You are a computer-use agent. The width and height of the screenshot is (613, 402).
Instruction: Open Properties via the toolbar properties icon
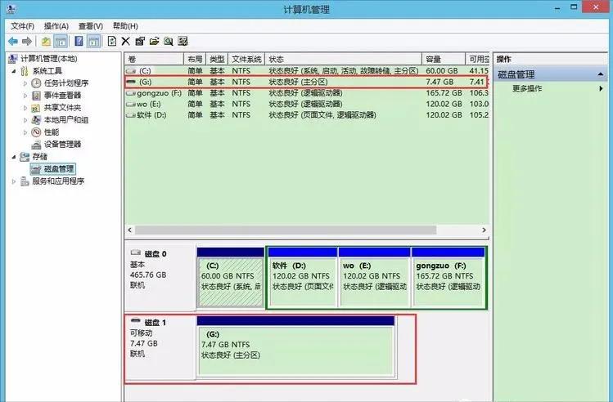[140, 41]
